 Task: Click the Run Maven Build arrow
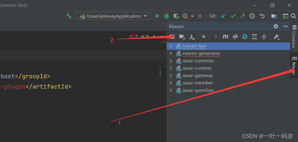coord(216,37)
